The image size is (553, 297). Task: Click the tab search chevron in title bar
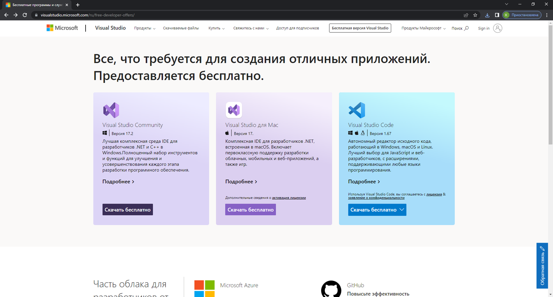(x=507, y=4)
